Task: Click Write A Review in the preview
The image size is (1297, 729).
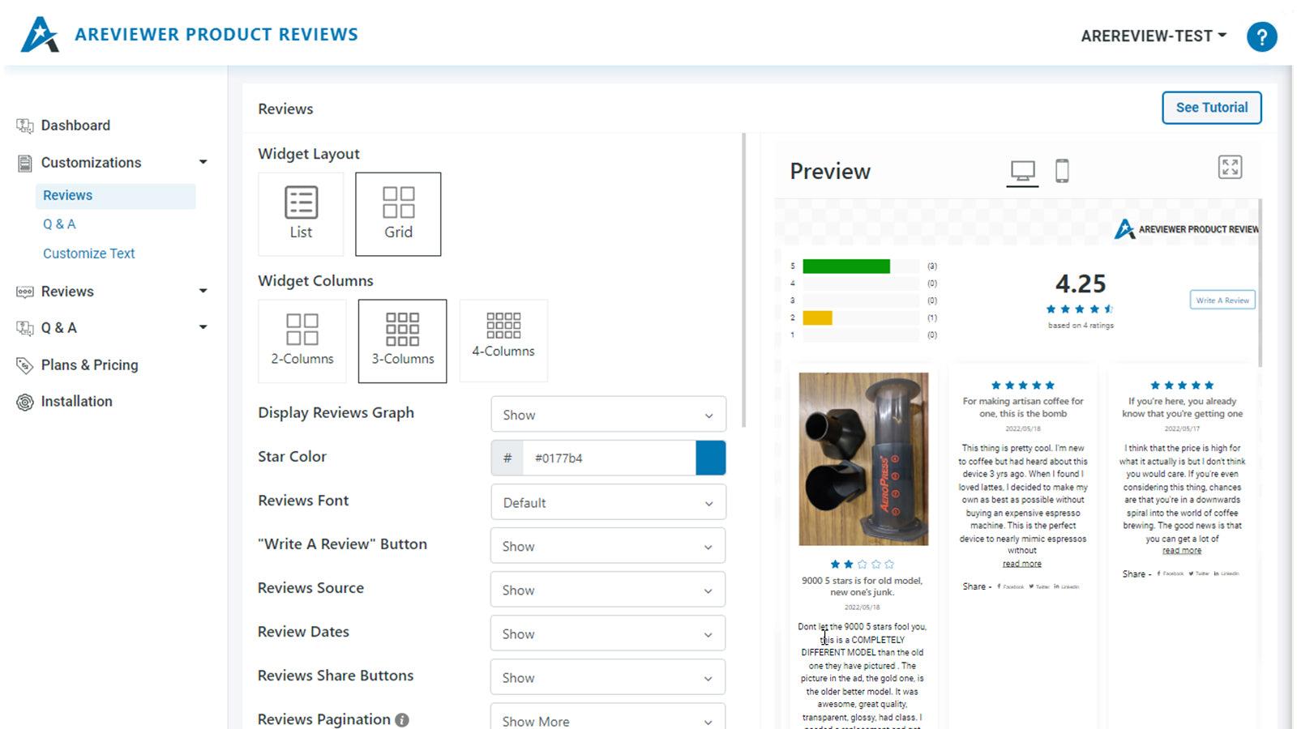Action: tap(1222, 300)
